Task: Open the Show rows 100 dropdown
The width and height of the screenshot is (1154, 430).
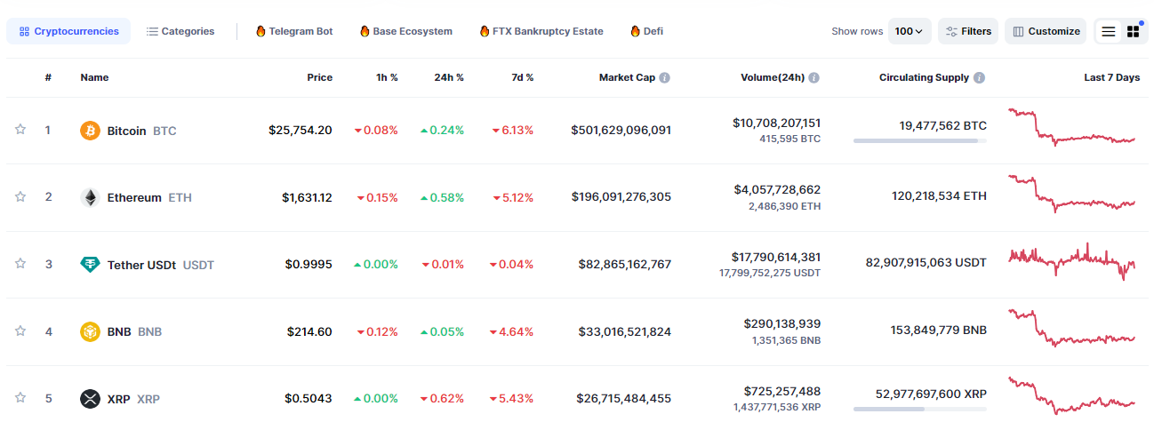Action: (x=909, y=31)
